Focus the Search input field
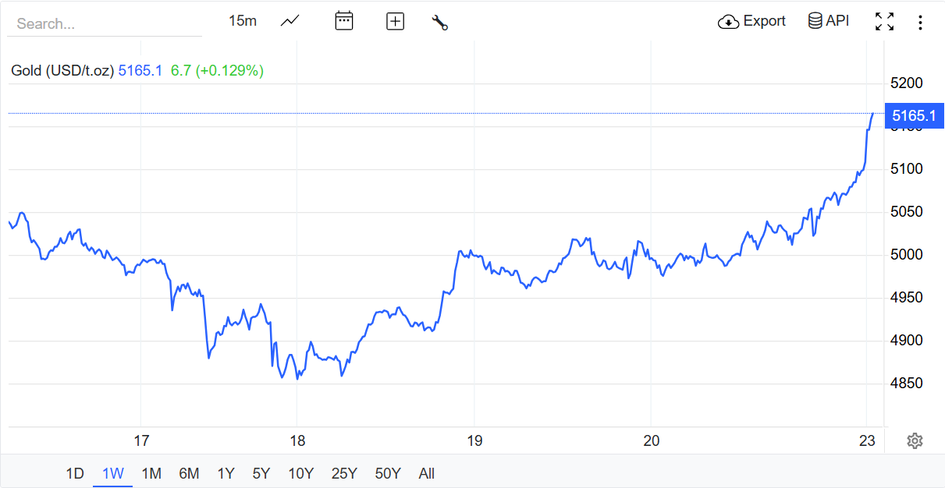The height and width of the screenshot is (488, 945). [x=105, y=23]
